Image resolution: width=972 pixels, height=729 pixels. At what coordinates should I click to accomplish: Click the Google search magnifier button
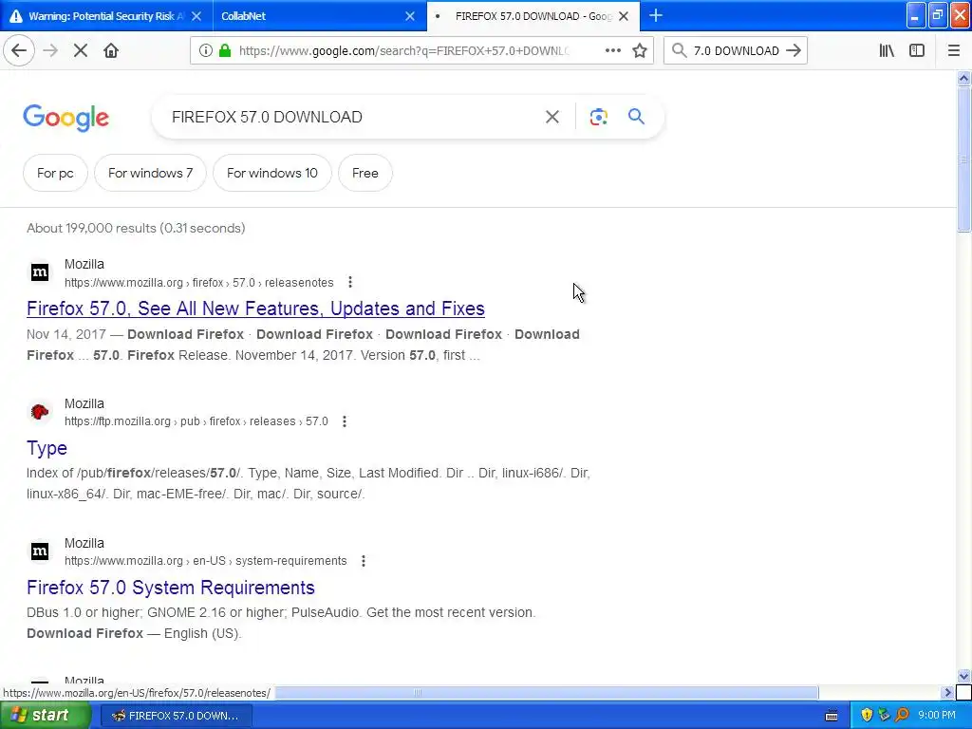pyautogui.click(x=636, y=117)
